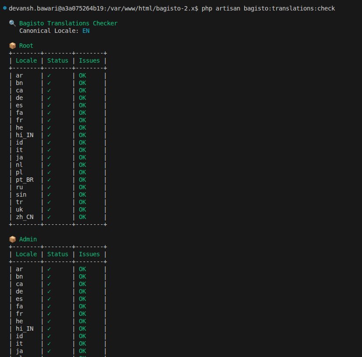The height and width of the screenshot is (357, 362).
Task: Click the green checkmark in Admin table's fa row
Action: [49, 306]
